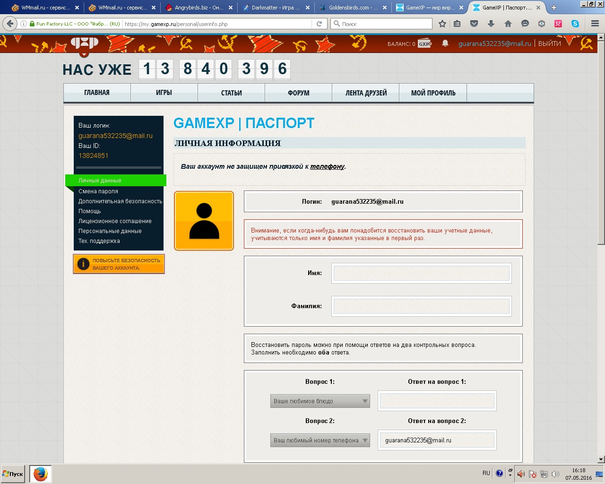Open 'Помощь' in sidebar
Viewport: 605px width, 484px height.
pos(90,211)
